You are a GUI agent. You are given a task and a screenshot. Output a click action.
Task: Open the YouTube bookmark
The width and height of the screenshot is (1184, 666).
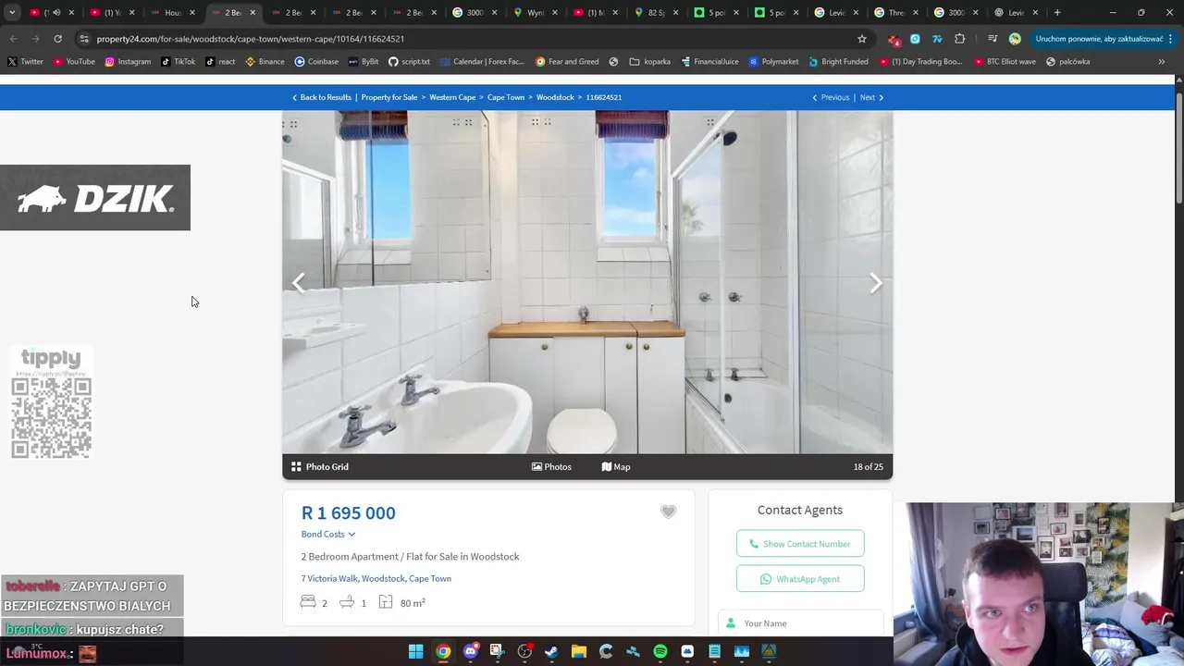pos(74,62)
